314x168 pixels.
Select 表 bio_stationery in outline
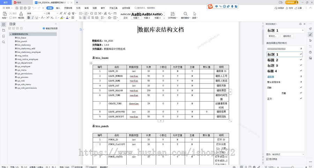click(23, 45)
